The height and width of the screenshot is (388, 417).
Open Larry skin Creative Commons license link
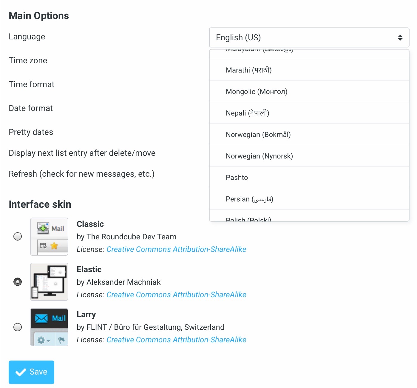coord(176,340)
